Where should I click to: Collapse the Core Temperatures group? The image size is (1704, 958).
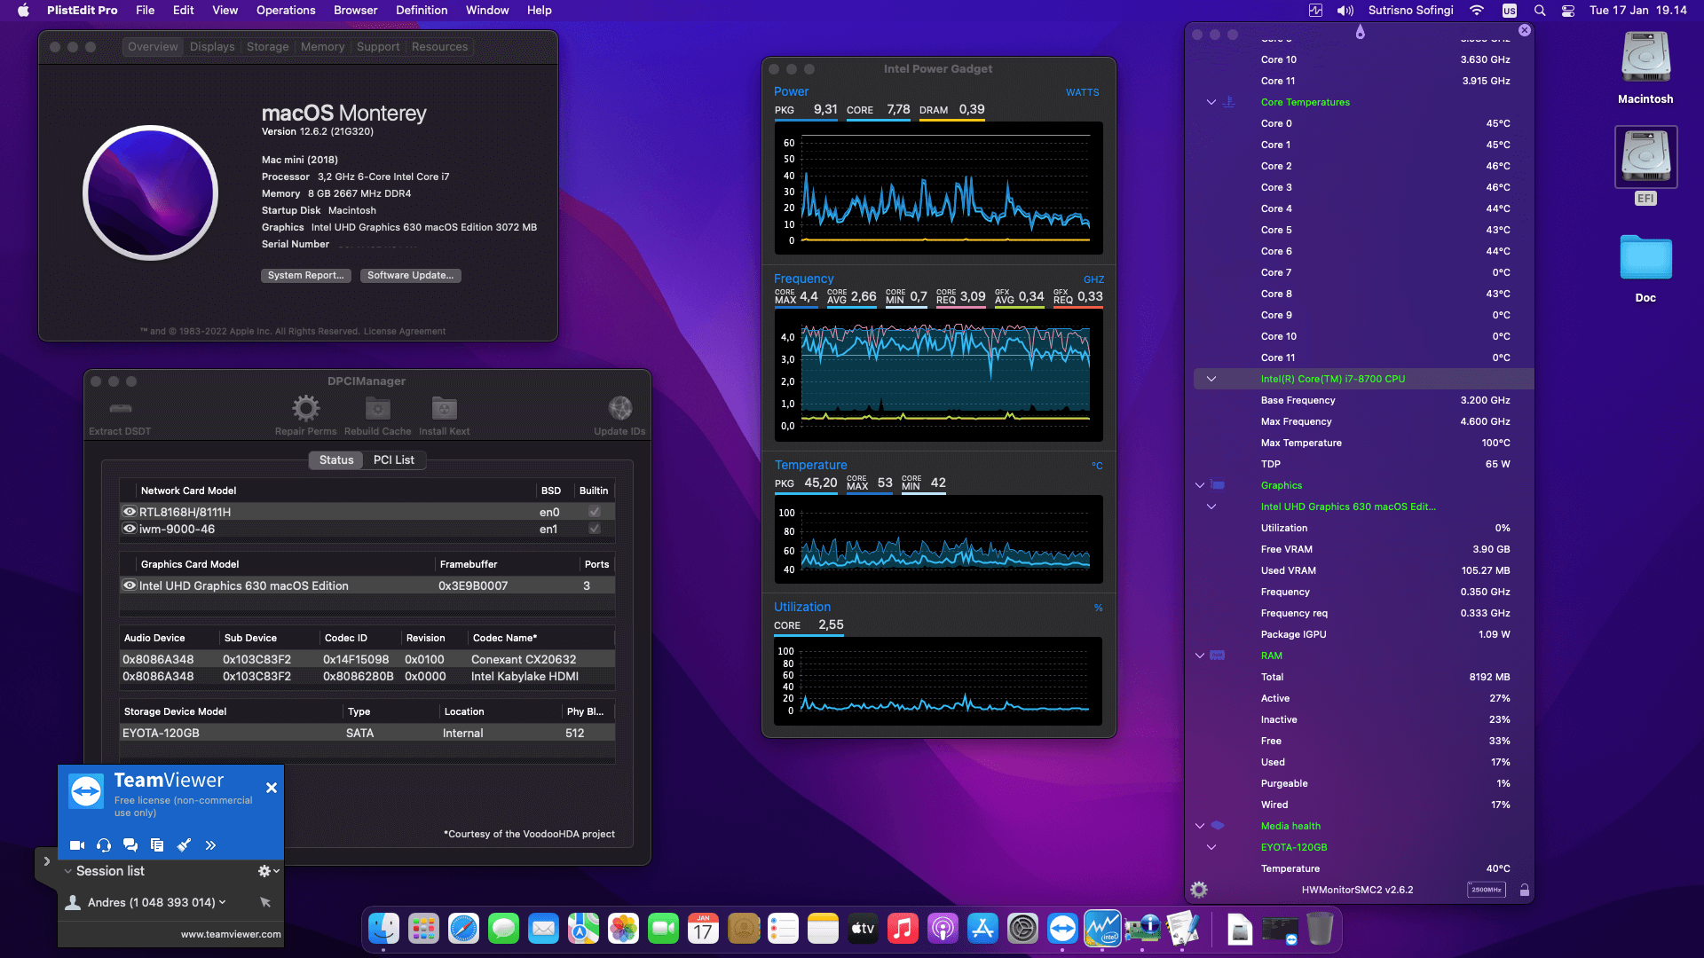pyautogui.click(x=1211, y=102)
